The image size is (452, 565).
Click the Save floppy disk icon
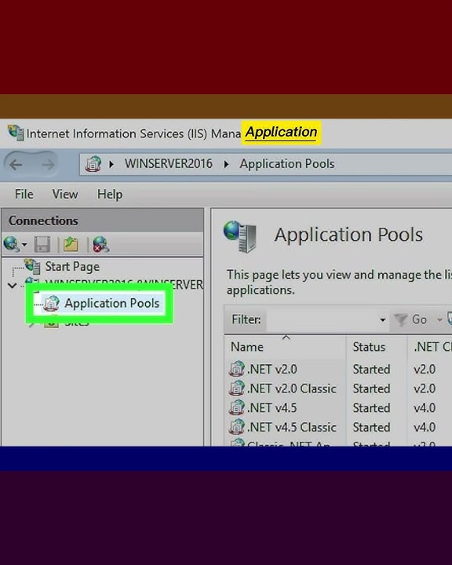(42, 244)
